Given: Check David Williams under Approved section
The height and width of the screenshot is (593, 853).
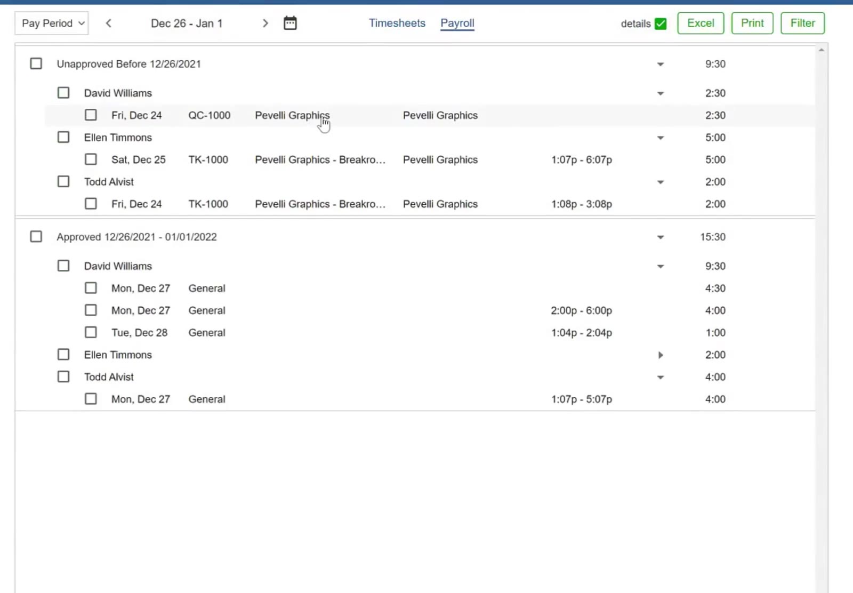Looking at the screenshot, I should coord(63,266).
